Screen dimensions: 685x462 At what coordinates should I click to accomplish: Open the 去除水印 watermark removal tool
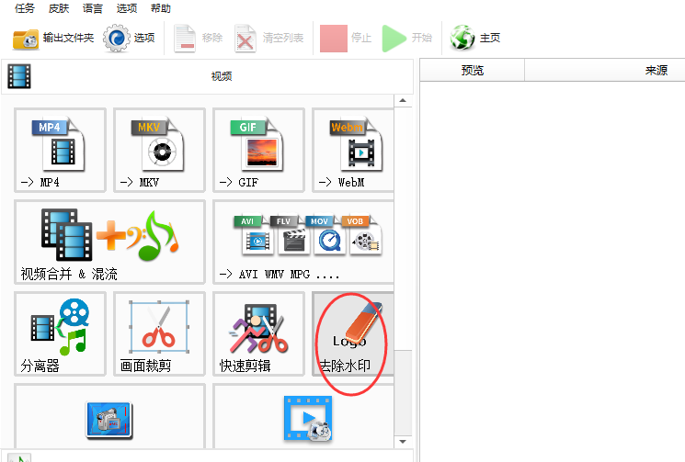click(353, 333)
